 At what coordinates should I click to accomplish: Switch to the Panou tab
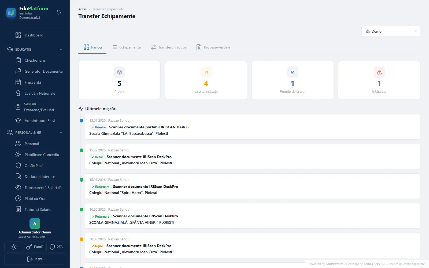[x=93, y=47]
